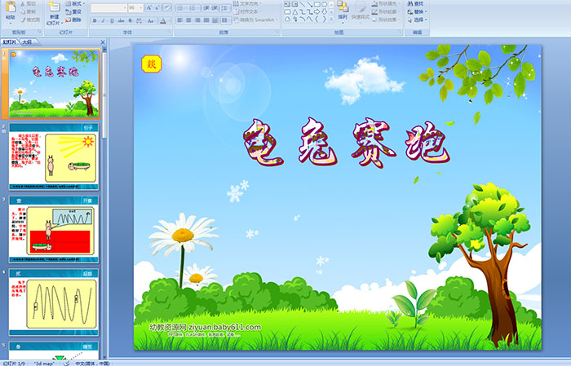
Task: Open the Arrange (排列) dropdown
Action: 343,11
